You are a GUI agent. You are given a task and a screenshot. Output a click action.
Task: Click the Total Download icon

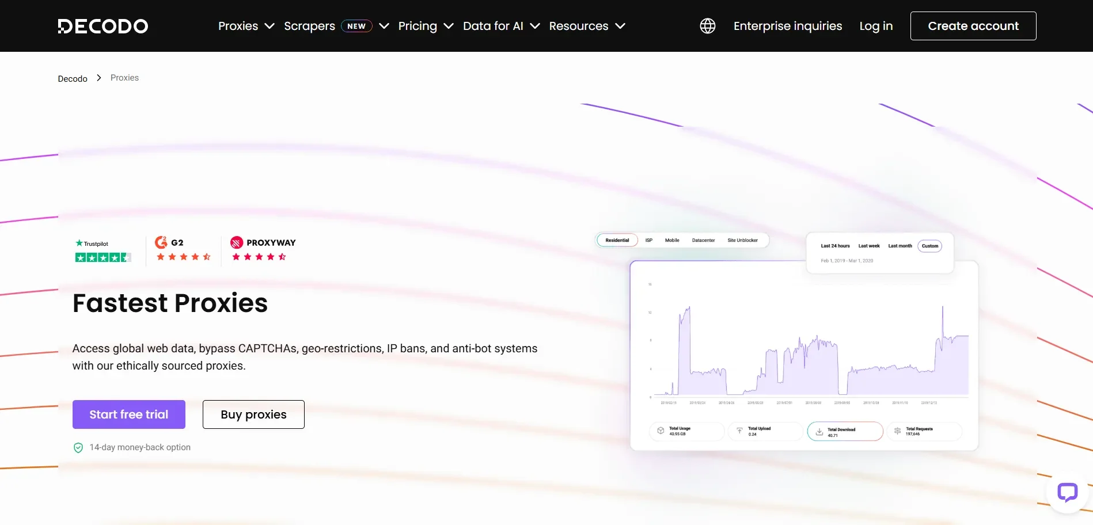click(x=819, y=432)
